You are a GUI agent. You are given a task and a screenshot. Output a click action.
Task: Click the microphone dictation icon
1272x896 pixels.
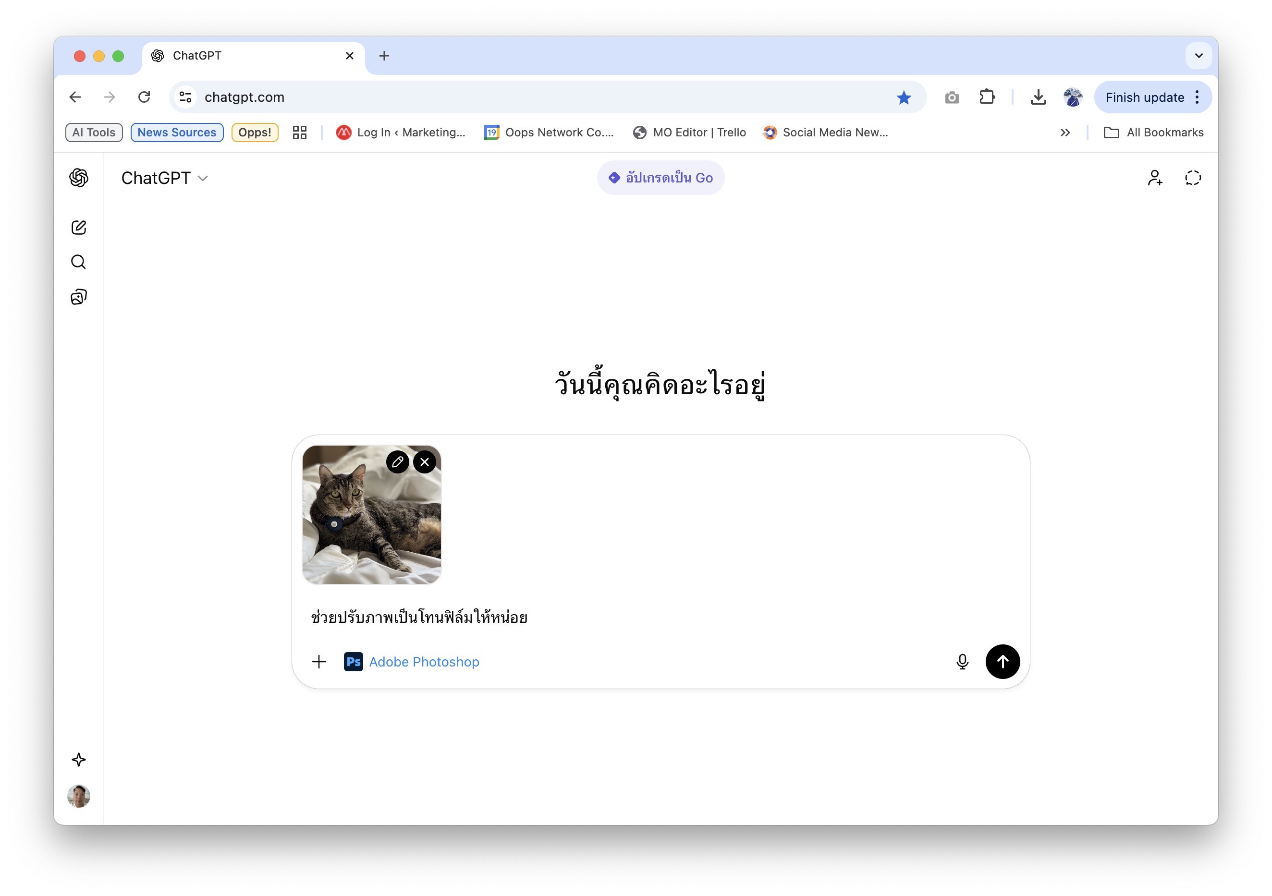(x=962, y=662)
